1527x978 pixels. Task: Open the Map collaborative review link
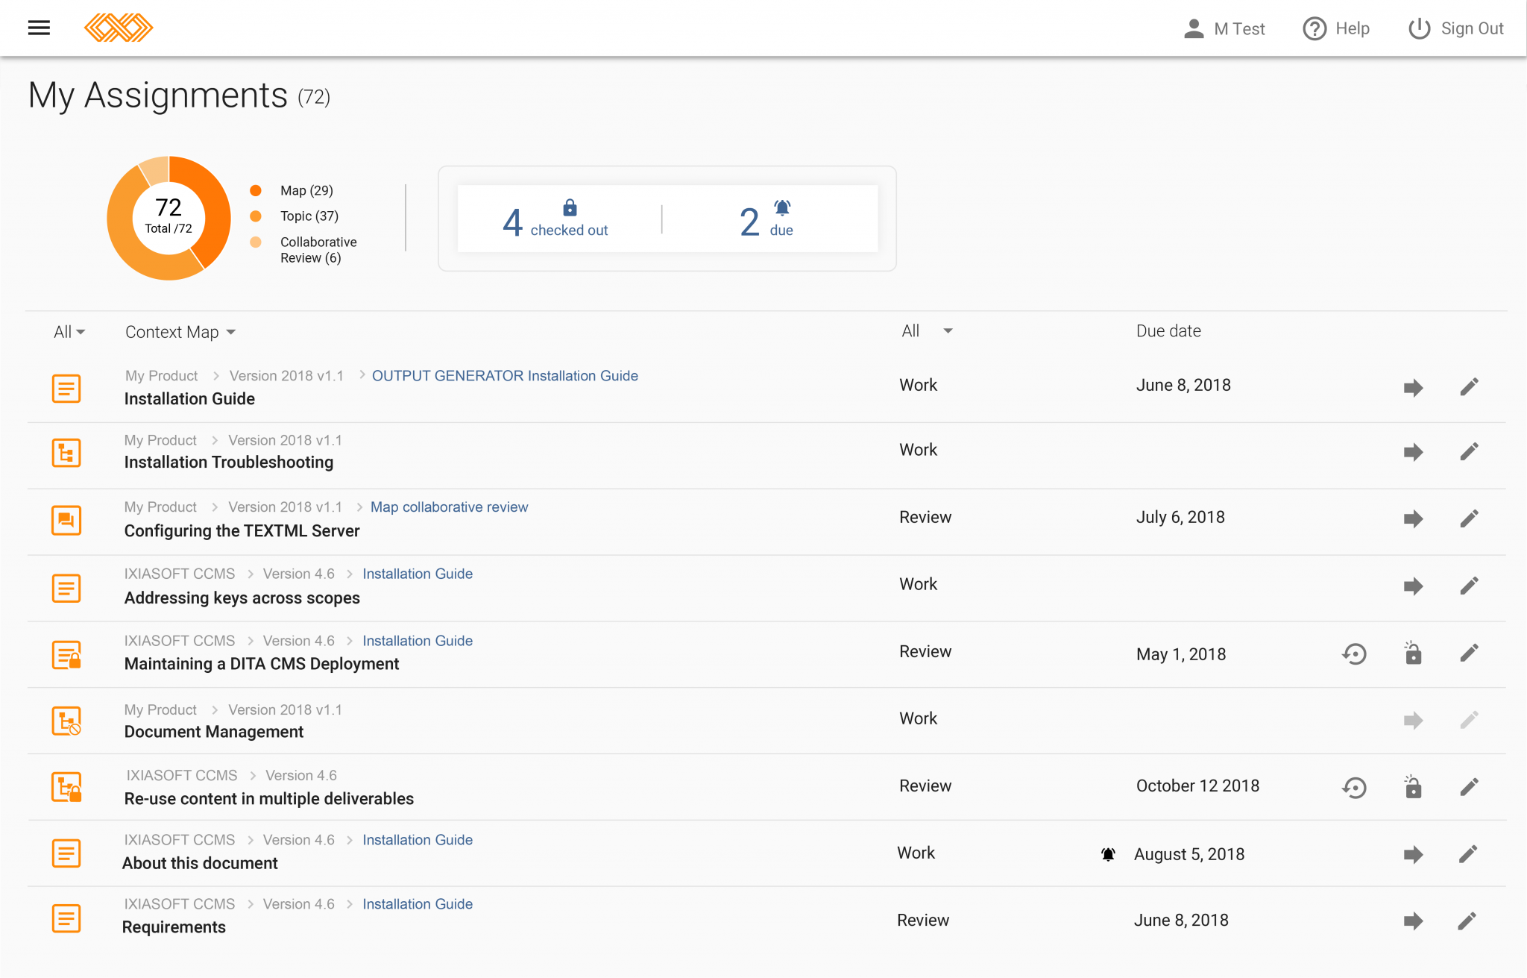pos(449,507)
